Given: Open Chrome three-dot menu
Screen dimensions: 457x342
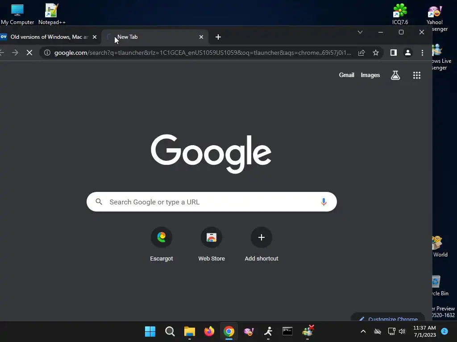Looking at the screenshot, I should [x=422, y=53].
